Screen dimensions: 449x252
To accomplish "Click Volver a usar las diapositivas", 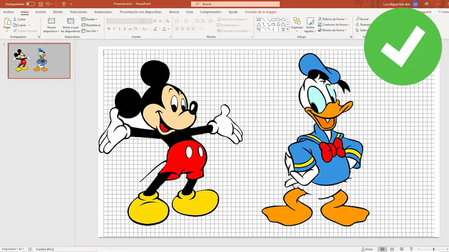I will point(71,25).
